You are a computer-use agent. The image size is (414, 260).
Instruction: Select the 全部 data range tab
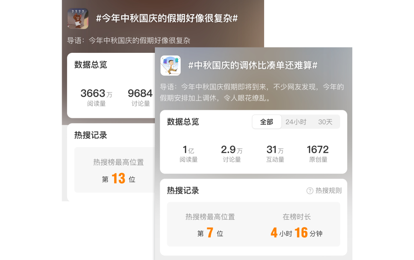tap(267, 122)
